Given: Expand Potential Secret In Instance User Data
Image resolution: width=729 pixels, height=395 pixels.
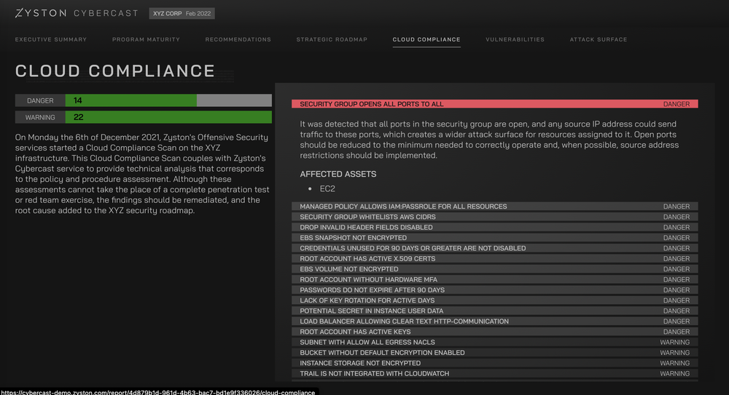Looking at the screenshot, I should [x=495, y=311].
